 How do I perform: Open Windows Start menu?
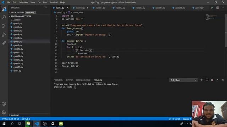(4, 124)
